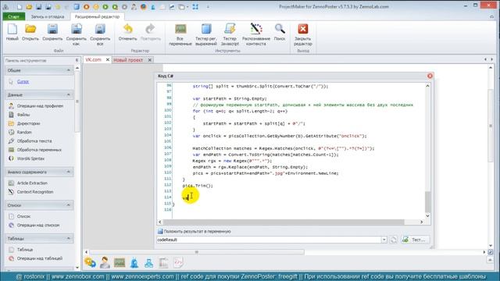Click the green play icon in quick toolbar
500x281 pixels.
tap(105, 7)
